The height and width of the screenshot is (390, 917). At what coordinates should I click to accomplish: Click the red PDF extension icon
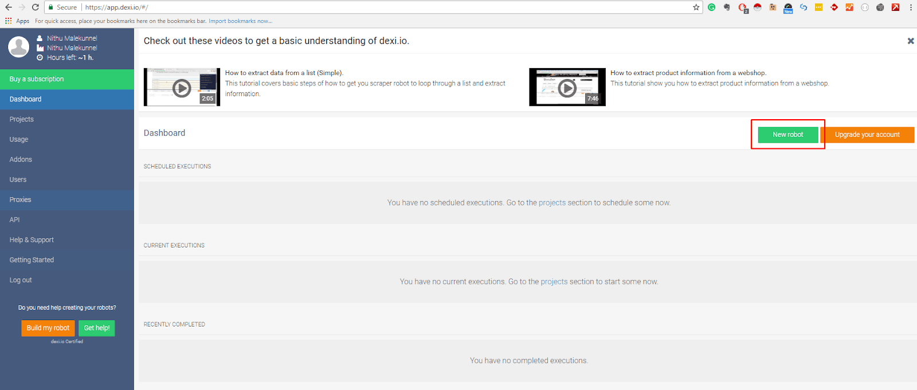tap(895, 7)
